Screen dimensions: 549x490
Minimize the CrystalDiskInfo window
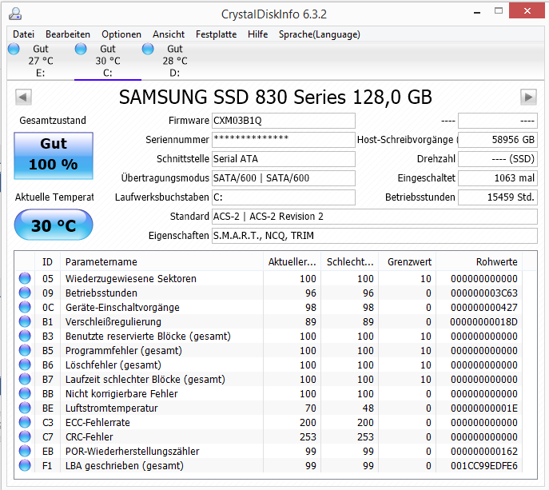(477, 13)
